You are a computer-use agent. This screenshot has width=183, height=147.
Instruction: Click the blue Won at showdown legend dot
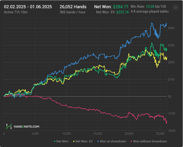[x=98, y=141]
